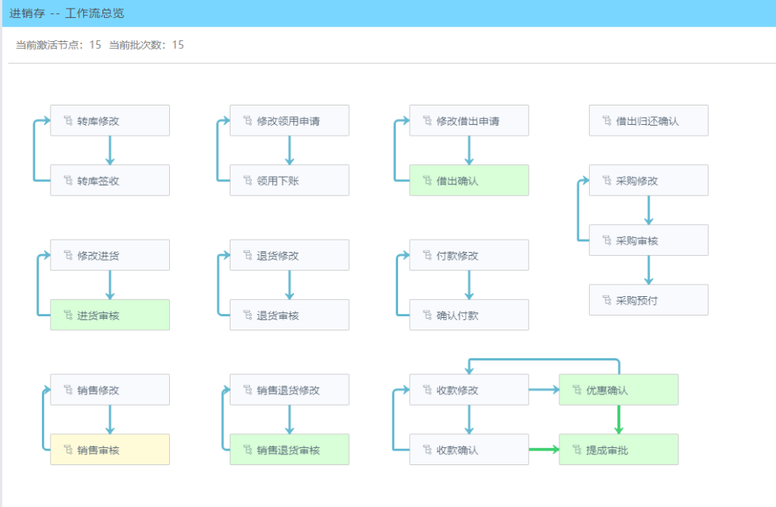
Task: Click the tree icon in the 修改进货 node
Action: [x=68, y=255]
